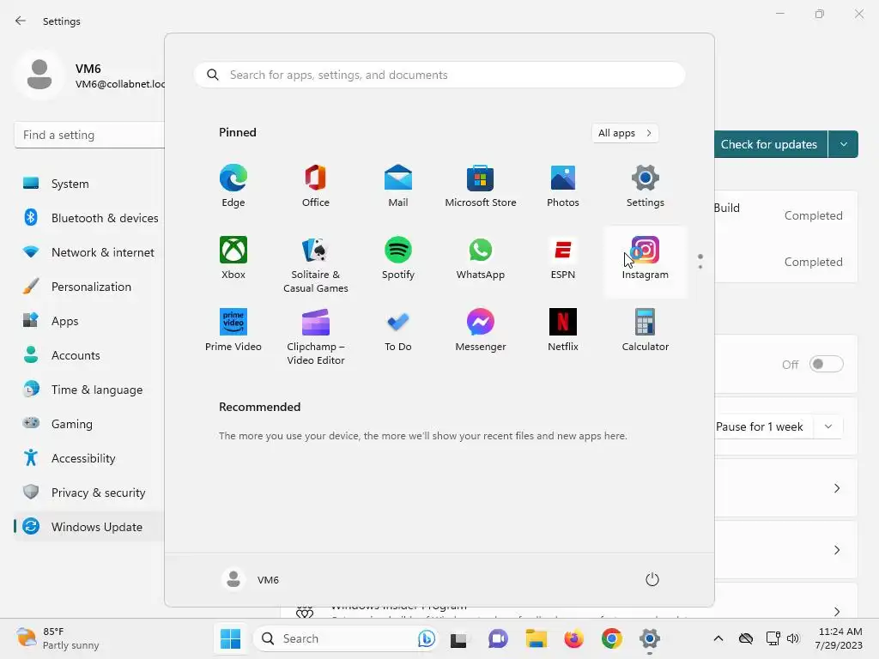Launch the ESPN app
Image resolution: width=879 pixels, height=659 pixels.
click(563, 258)
